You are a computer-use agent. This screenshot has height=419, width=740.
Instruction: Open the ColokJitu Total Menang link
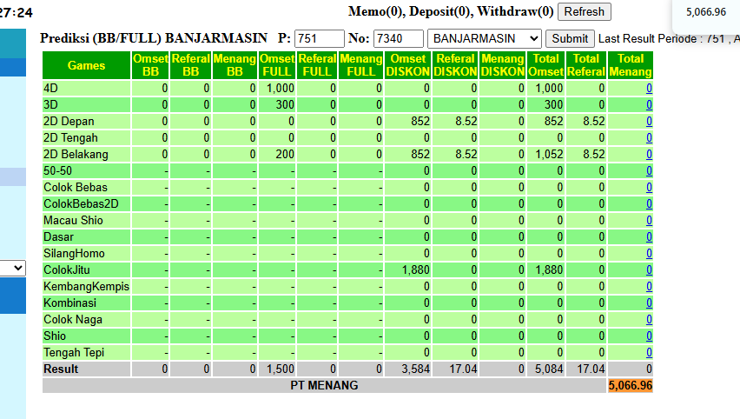point(649,270)
